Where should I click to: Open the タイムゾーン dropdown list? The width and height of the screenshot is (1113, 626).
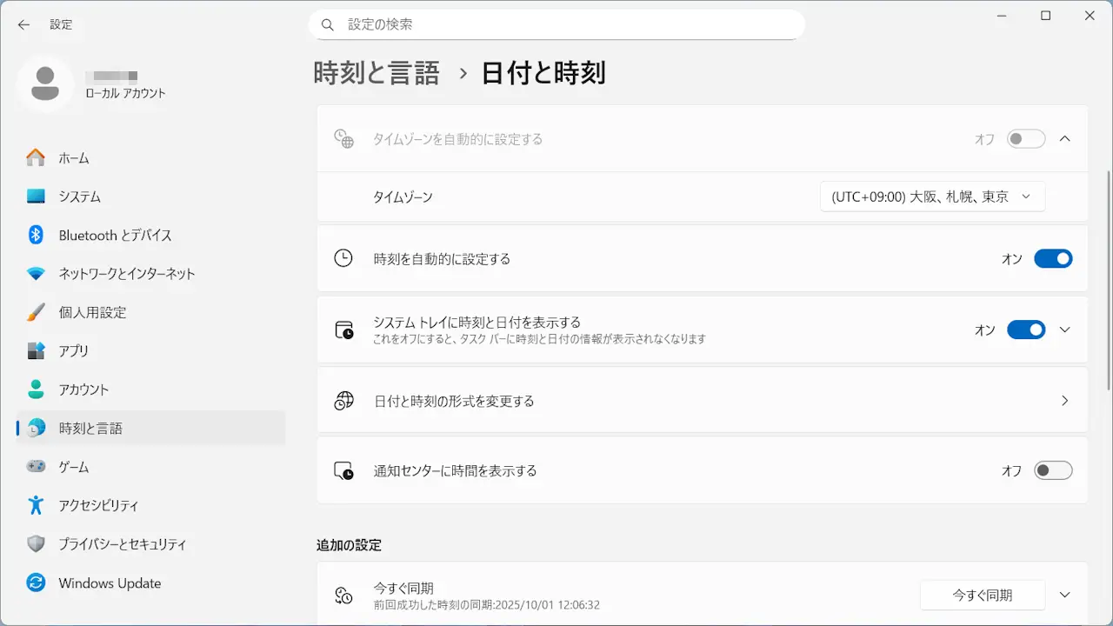click(x=932, y=196)
